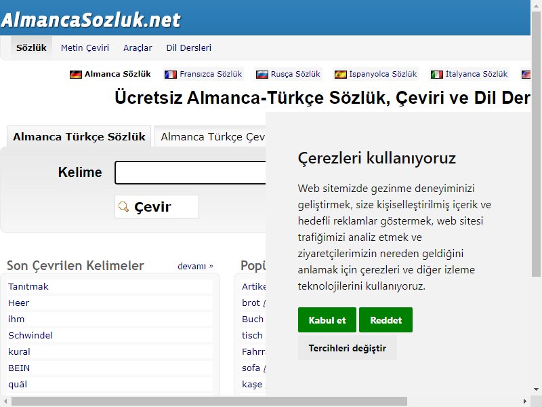The width and height of the screenshot is (542, 407).
Task: Open the Almanca Sözlük link
Action: [118, 74]
